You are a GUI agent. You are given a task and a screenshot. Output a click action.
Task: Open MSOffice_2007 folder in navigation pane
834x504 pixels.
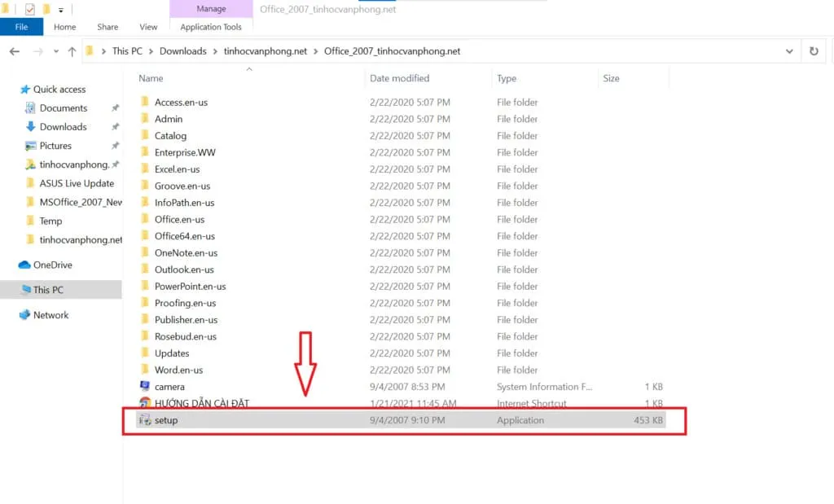(x=81, y=202)
